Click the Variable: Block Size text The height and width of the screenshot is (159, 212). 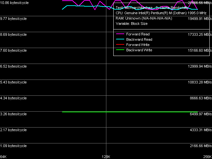pos(132,24)
